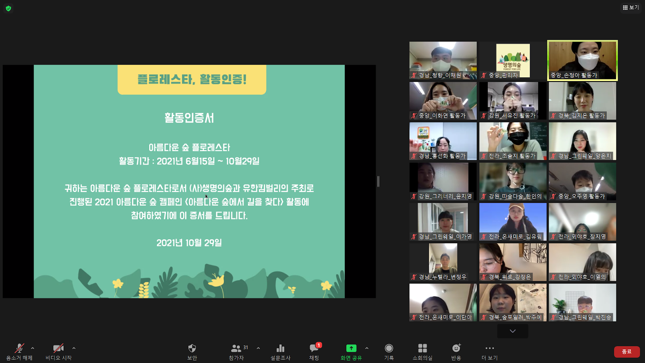Select 강원_서유진 활동가 video tile
645x363 pixels.
coord(513,101)
